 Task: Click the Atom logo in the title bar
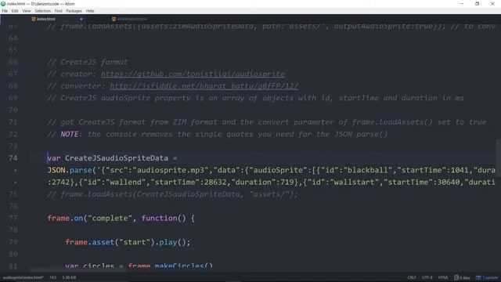[x=3, y=4]
